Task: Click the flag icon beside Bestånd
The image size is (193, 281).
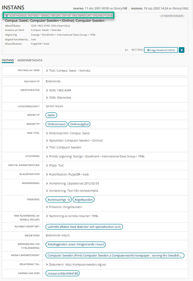Action: pyautogui.click(x=126, y=50)
